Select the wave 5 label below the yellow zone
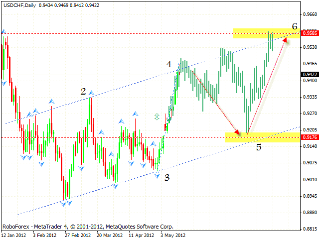 coord(258,147)
